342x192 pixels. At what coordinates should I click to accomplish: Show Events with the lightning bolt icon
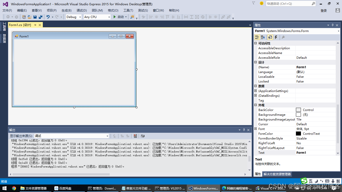pos(276,37)
